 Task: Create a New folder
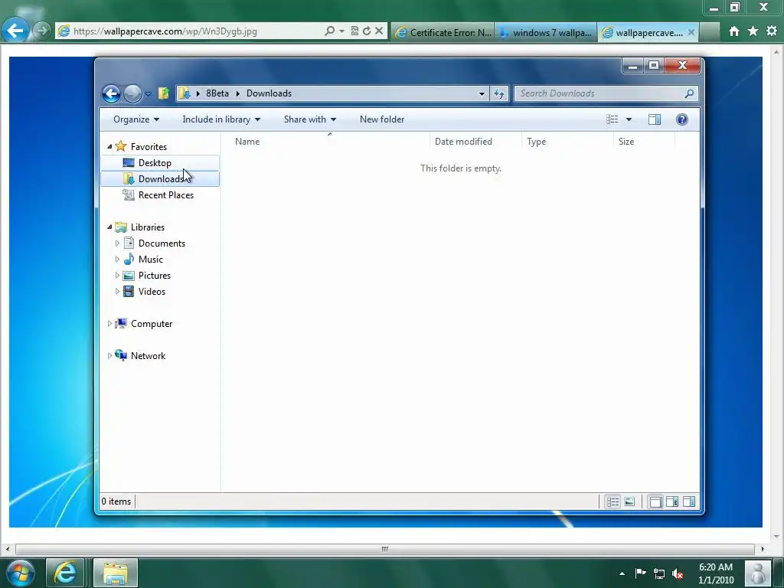click(x=382, y=119)
